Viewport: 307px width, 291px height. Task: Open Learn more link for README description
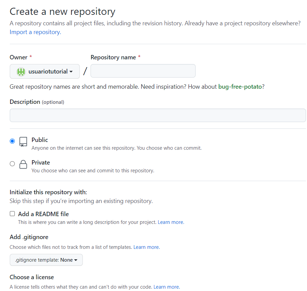pos(171,222)
